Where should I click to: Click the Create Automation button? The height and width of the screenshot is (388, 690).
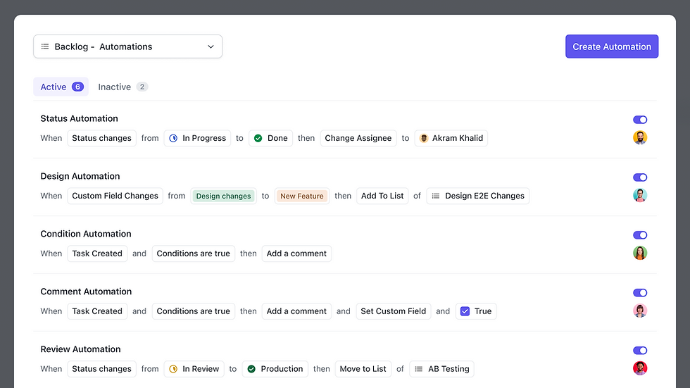click(611, 46)
